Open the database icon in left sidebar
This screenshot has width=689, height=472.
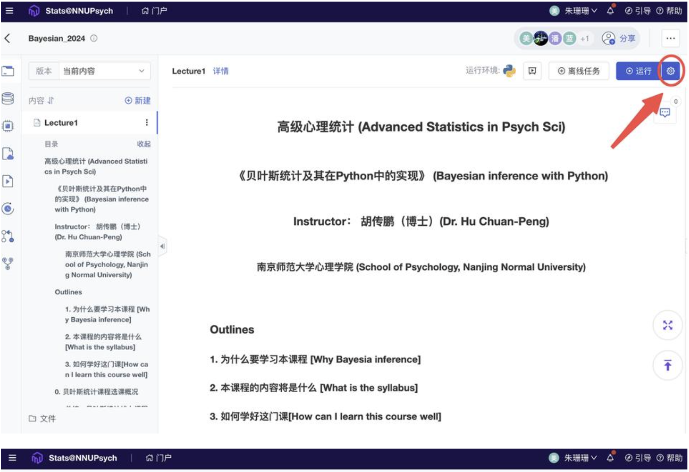(8, 98)
